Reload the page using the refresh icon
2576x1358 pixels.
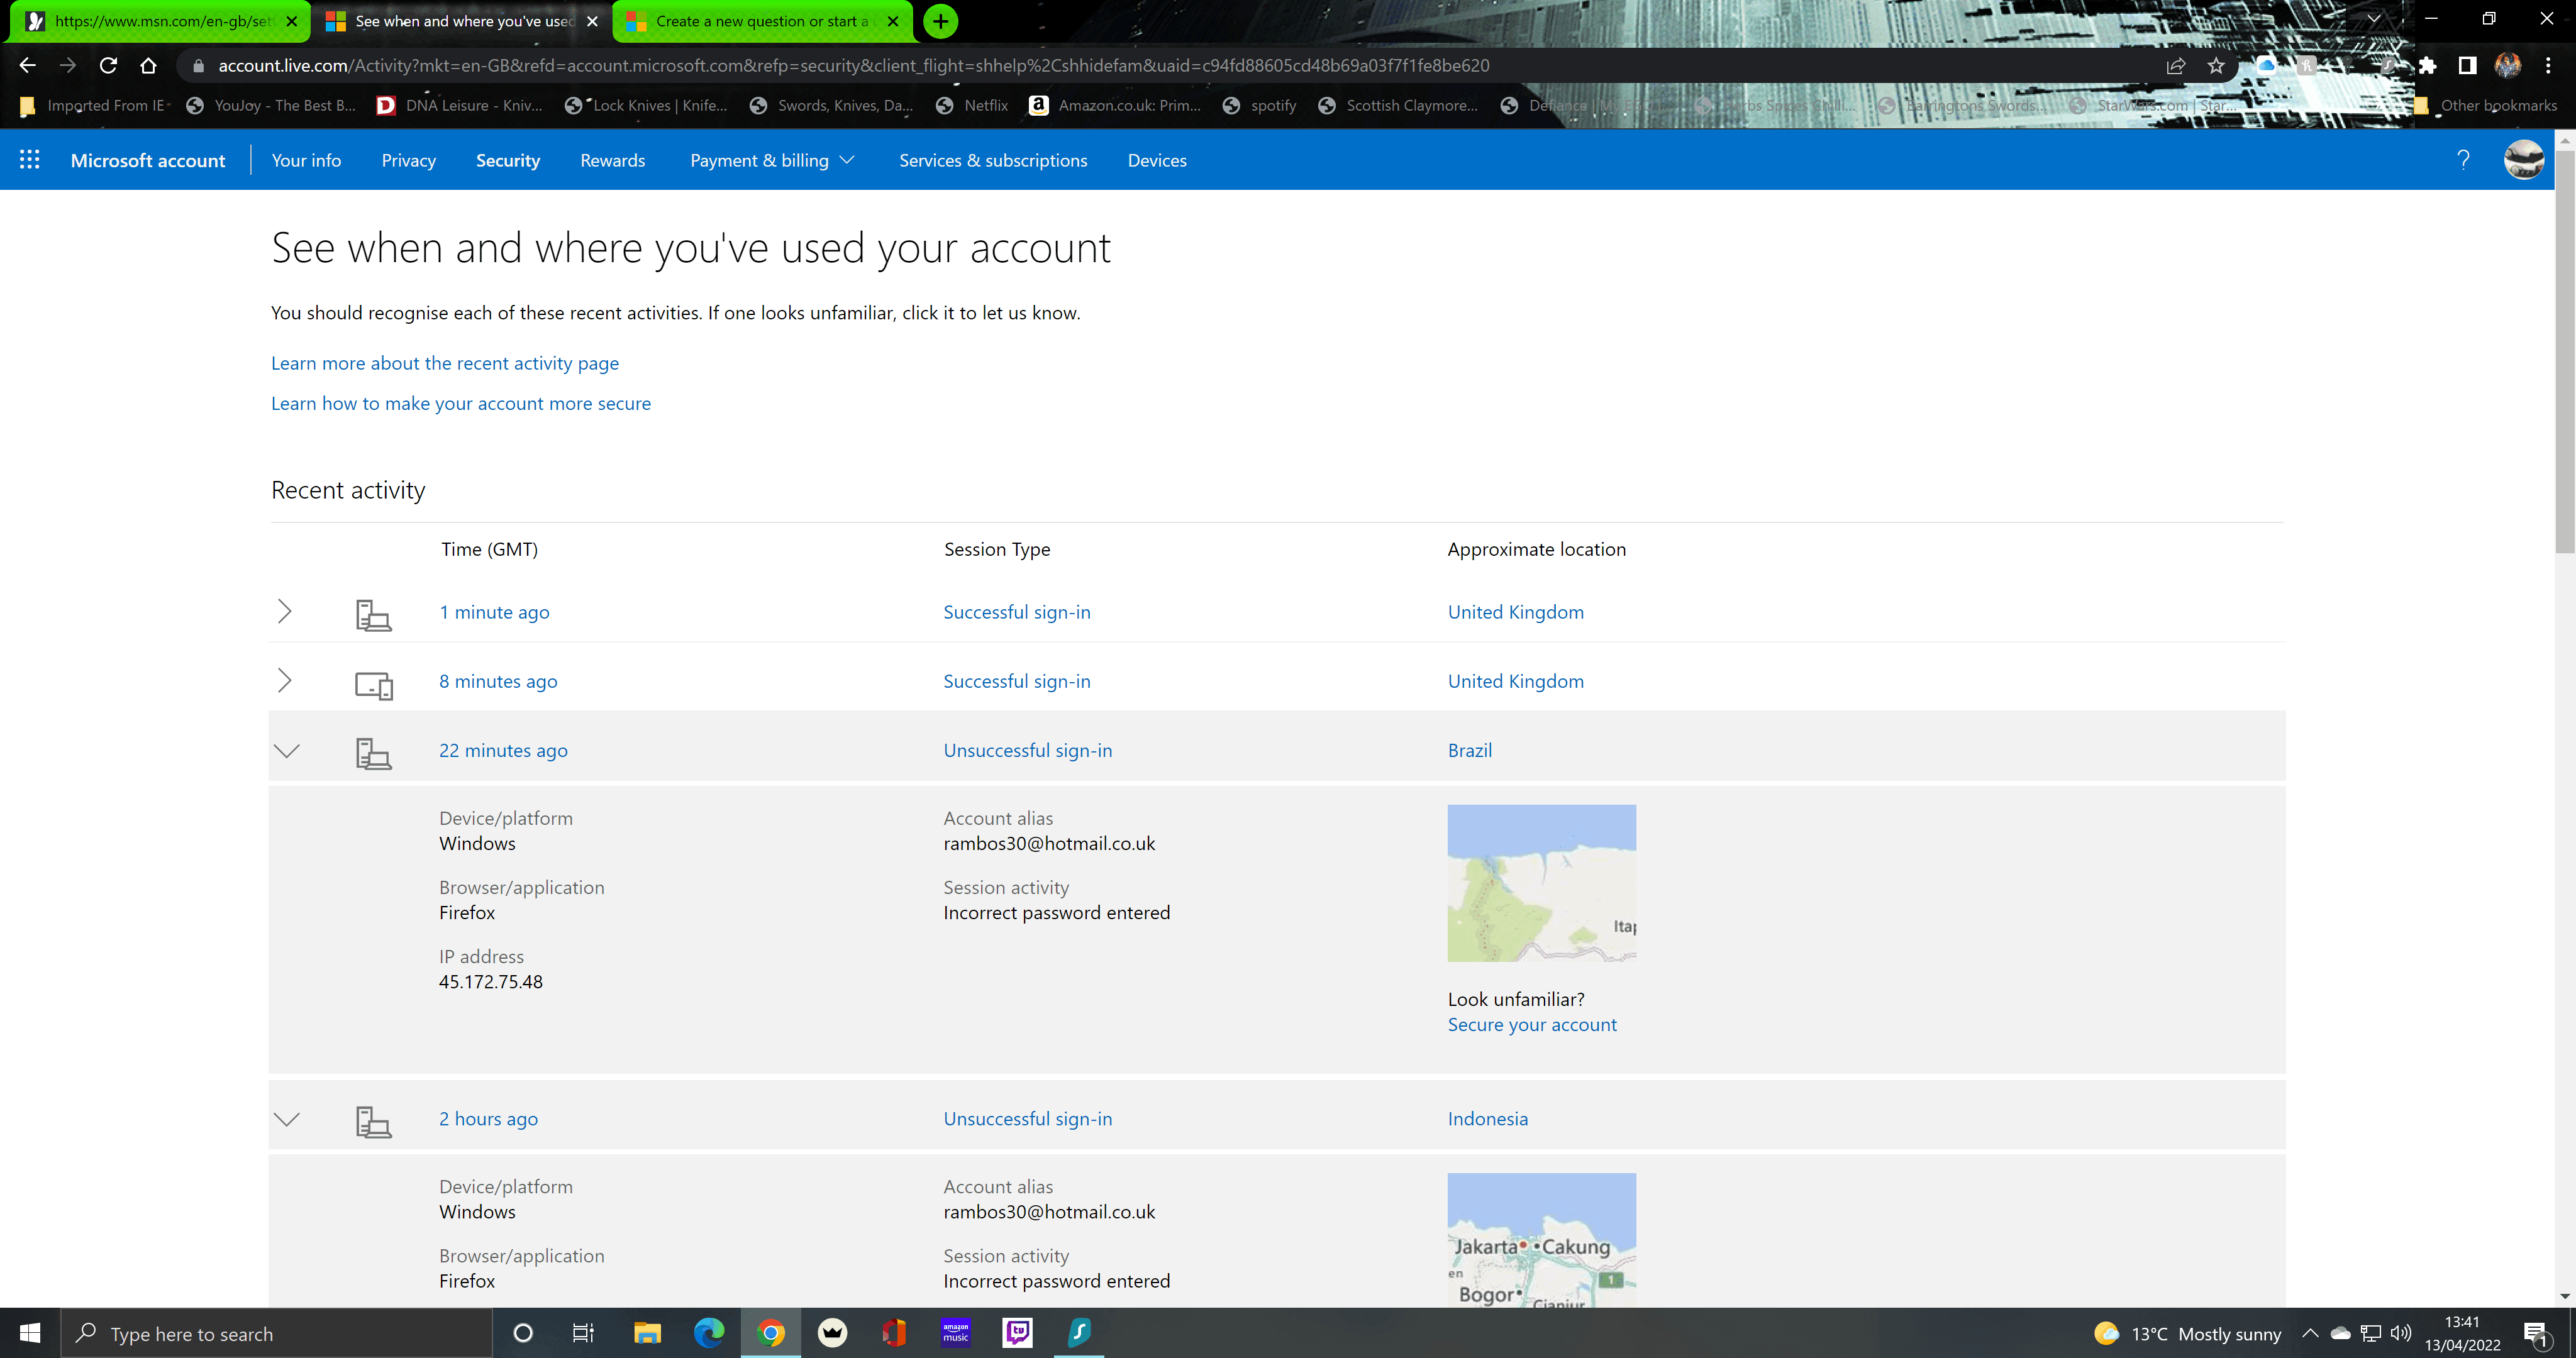coord(108,66)
